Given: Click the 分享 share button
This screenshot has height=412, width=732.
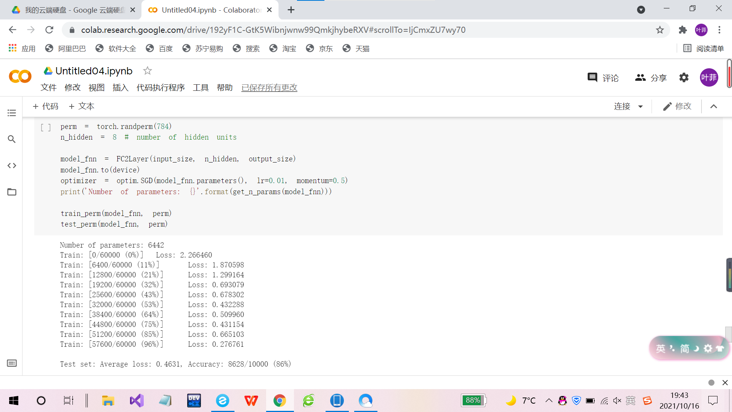Looking at the screenshot, I should 650,78.
